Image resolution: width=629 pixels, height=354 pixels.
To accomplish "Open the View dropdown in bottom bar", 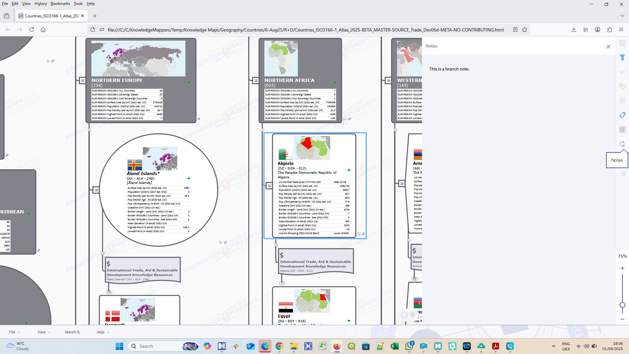I will (x=44, y=332).
